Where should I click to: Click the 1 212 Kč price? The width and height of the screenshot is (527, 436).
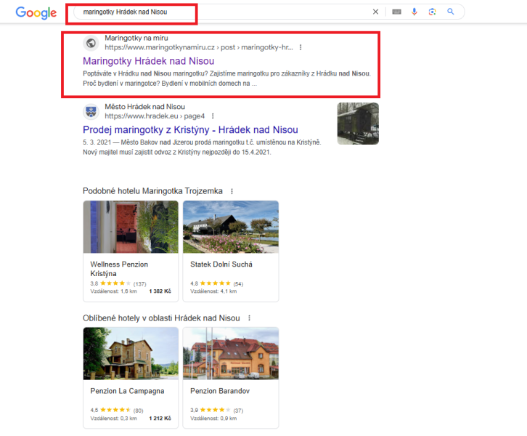(x=160, y=418)
